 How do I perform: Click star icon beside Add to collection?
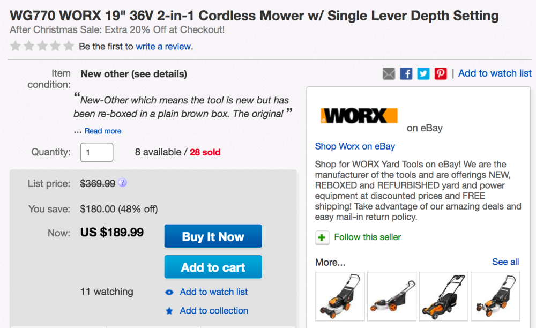tap(169, 311)
